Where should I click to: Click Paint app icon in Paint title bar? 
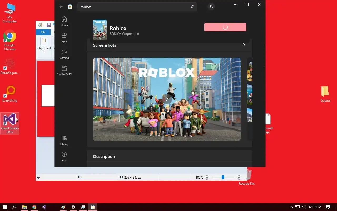click(40, 25)
